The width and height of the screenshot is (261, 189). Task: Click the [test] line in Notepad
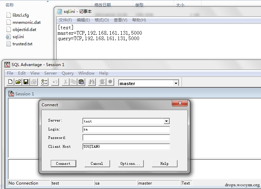pos(65,27)
